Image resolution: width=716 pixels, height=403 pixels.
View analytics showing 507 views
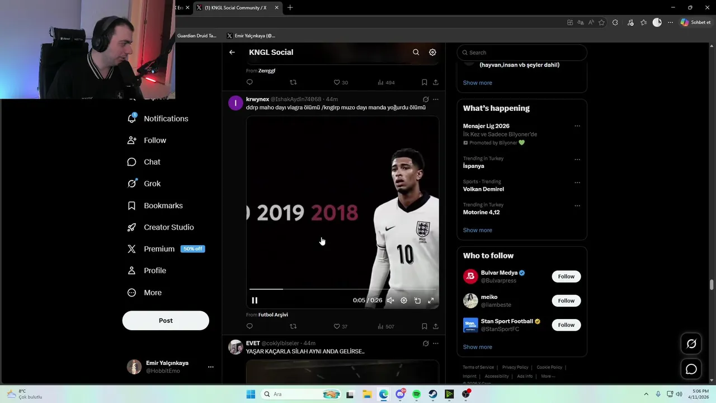pyautogui.click(x=385, y=326)
